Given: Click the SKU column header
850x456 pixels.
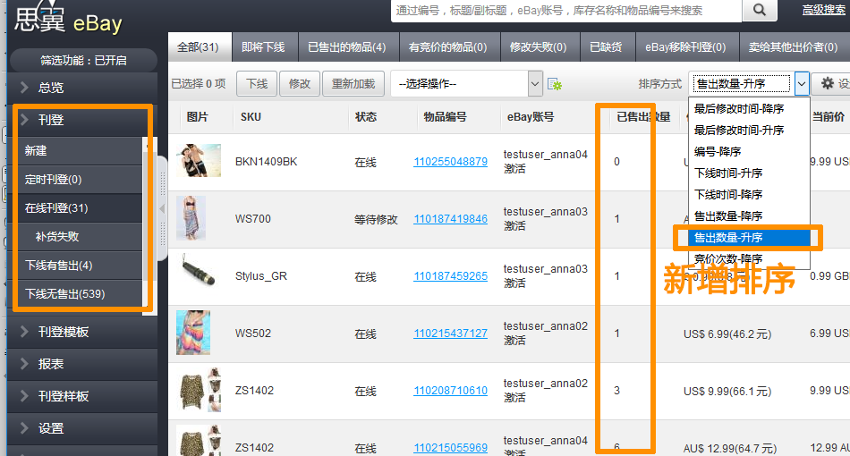Looking at the screenshot, I should [x=251, y=117].
